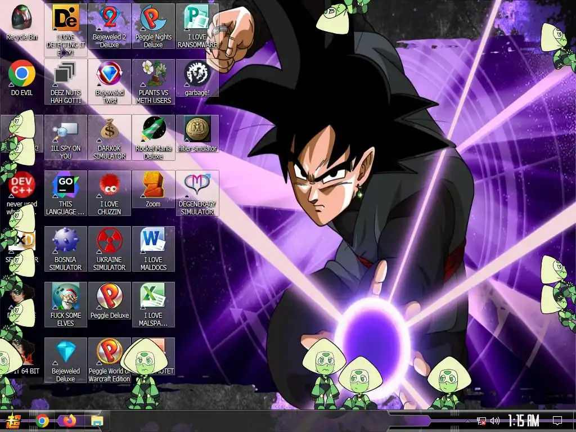Open the GO THIS LANGUAGE shortcut

tap(66, 193)
